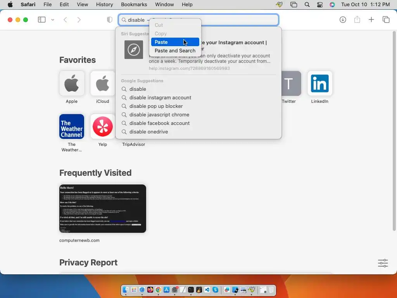
Task: Open Finder from the Dock
Action: (126, 289)
